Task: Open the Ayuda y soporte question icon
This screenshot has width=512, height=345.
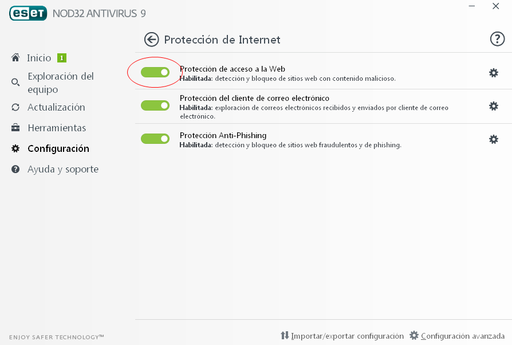Action: pos(15,169)
